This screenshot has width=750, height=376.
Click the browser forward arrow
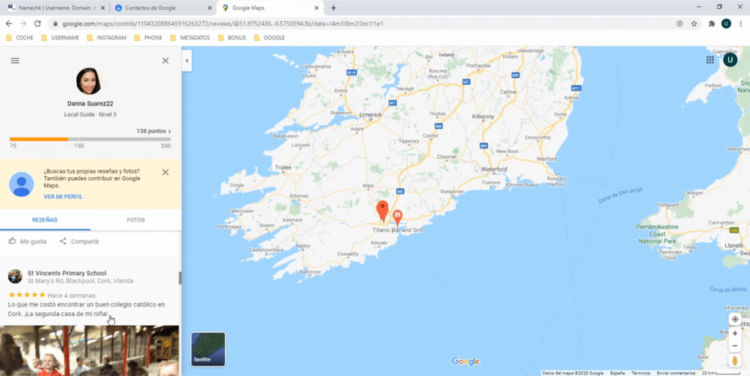23,23
